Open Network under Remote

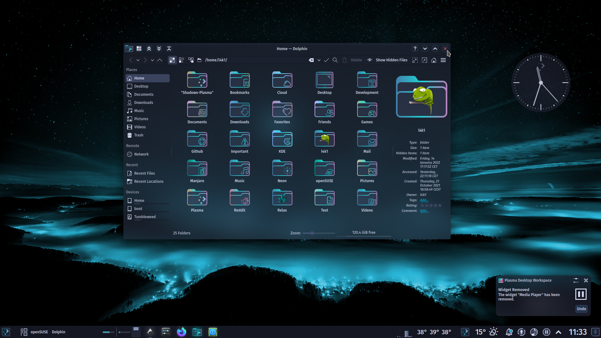147,154
